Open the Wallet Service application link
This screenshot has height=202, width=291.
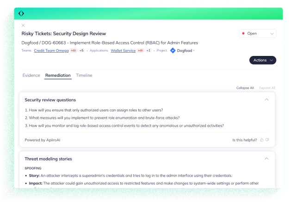(123, 51)
